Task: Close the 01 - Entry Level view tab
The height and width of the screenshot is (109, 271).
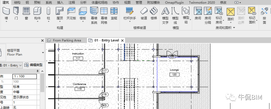Action: 122,40
